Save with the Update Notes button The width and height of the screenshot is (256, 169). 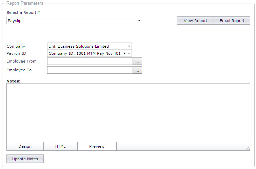point(25,159)
